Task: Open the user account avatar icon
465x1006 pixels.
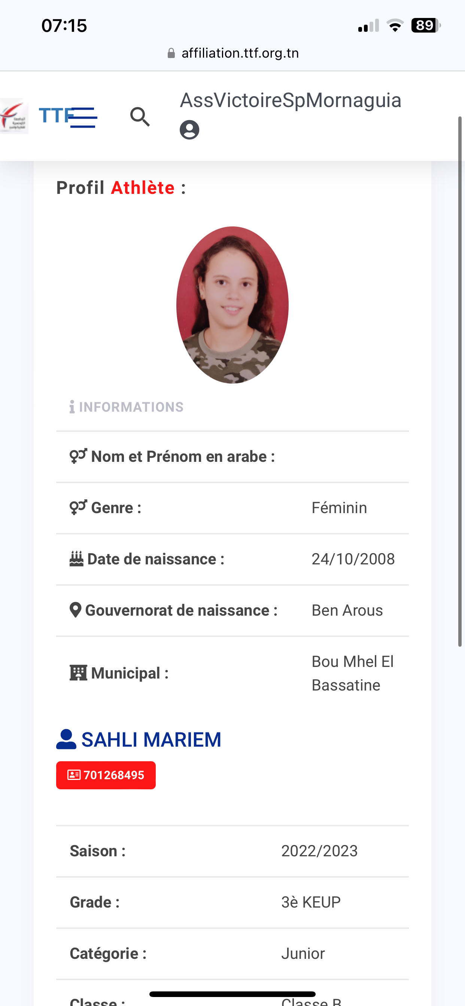Action: pos(189,130)
